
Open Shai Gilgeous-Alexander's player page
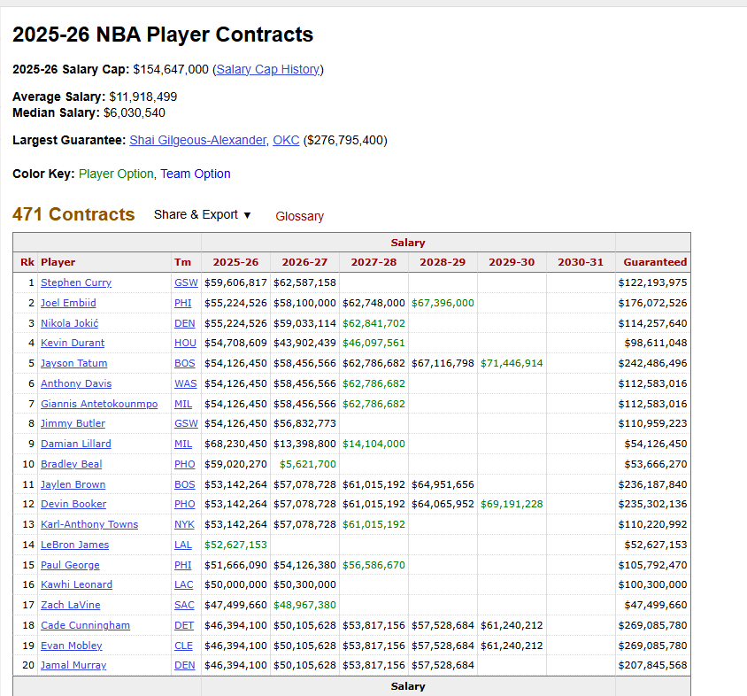point(197,140)
